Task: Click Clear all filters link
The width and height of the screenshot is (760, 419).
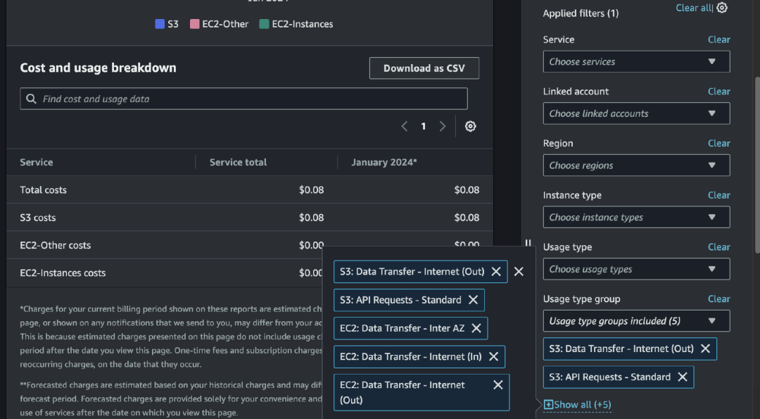Action: click(x=694, y=8)
